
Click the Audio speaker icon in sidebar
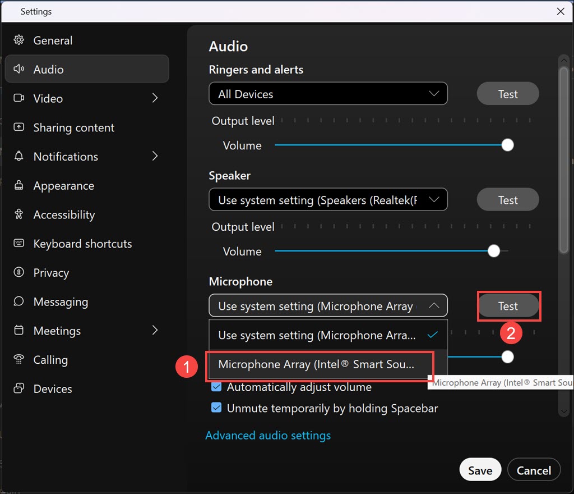(x=19, y=69)
